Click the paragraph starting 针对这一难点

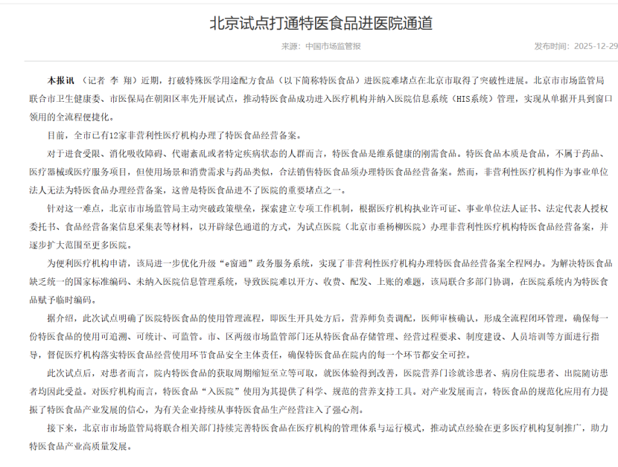319,227
